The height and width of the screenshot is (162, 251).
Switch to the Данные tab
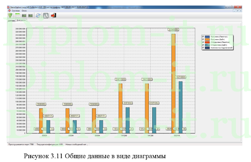tap(11, 21)
